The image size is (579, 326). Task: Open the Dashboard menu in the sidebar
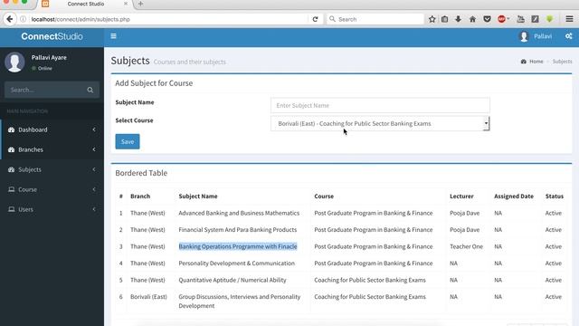(x=52, y=129)
